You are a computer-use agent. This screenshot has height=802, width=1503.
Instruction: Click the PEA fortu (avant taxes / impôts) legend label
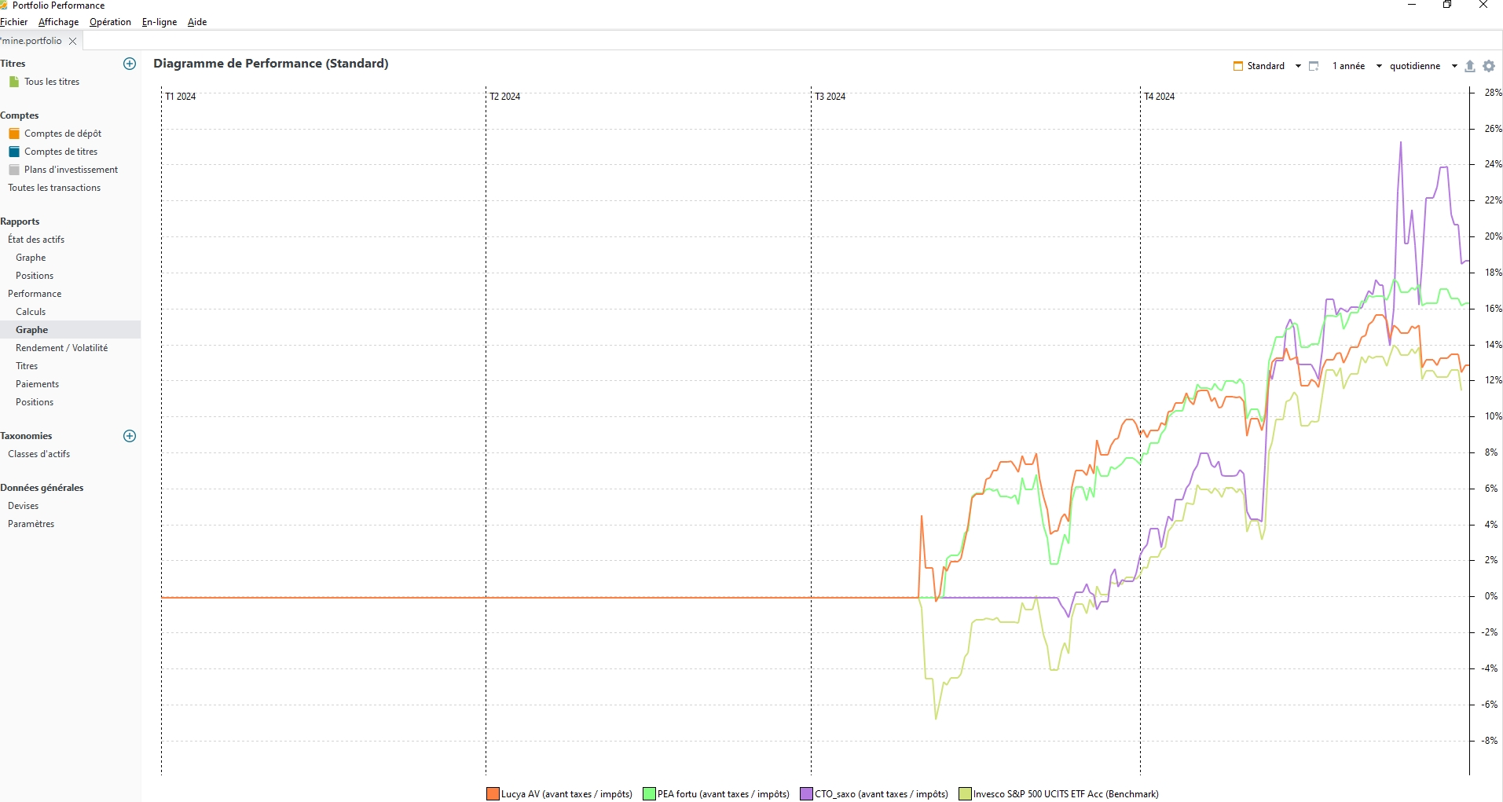click(x=724, y=794)
